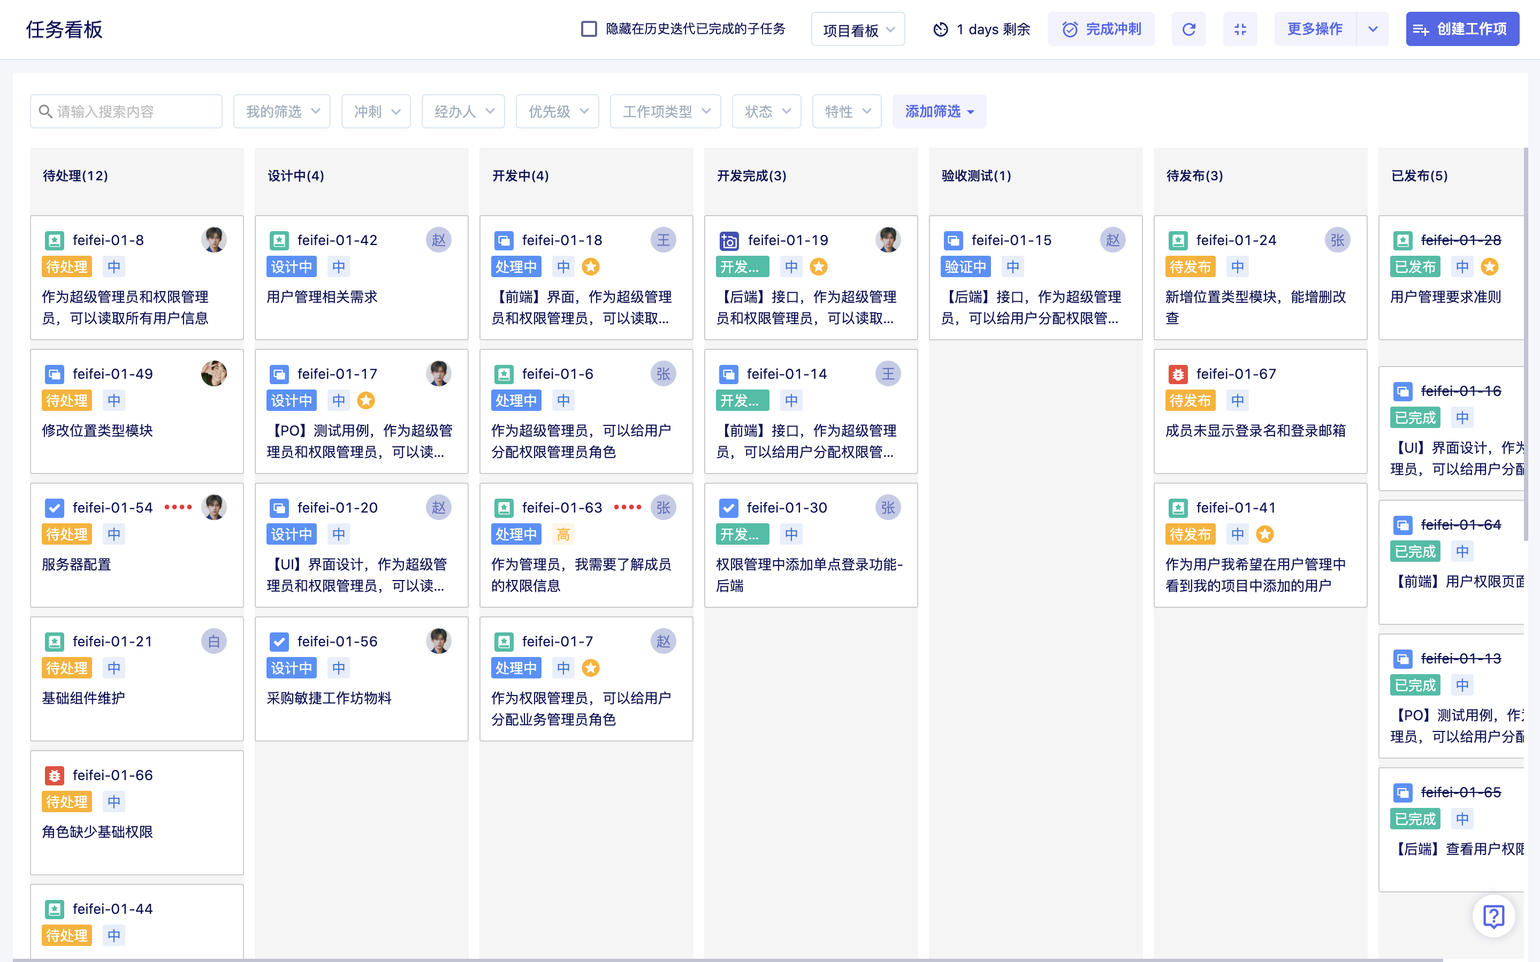1540x962 pixels.
Task: Click the photo avatar on feifei-01-49
Action: pos(214,374)
